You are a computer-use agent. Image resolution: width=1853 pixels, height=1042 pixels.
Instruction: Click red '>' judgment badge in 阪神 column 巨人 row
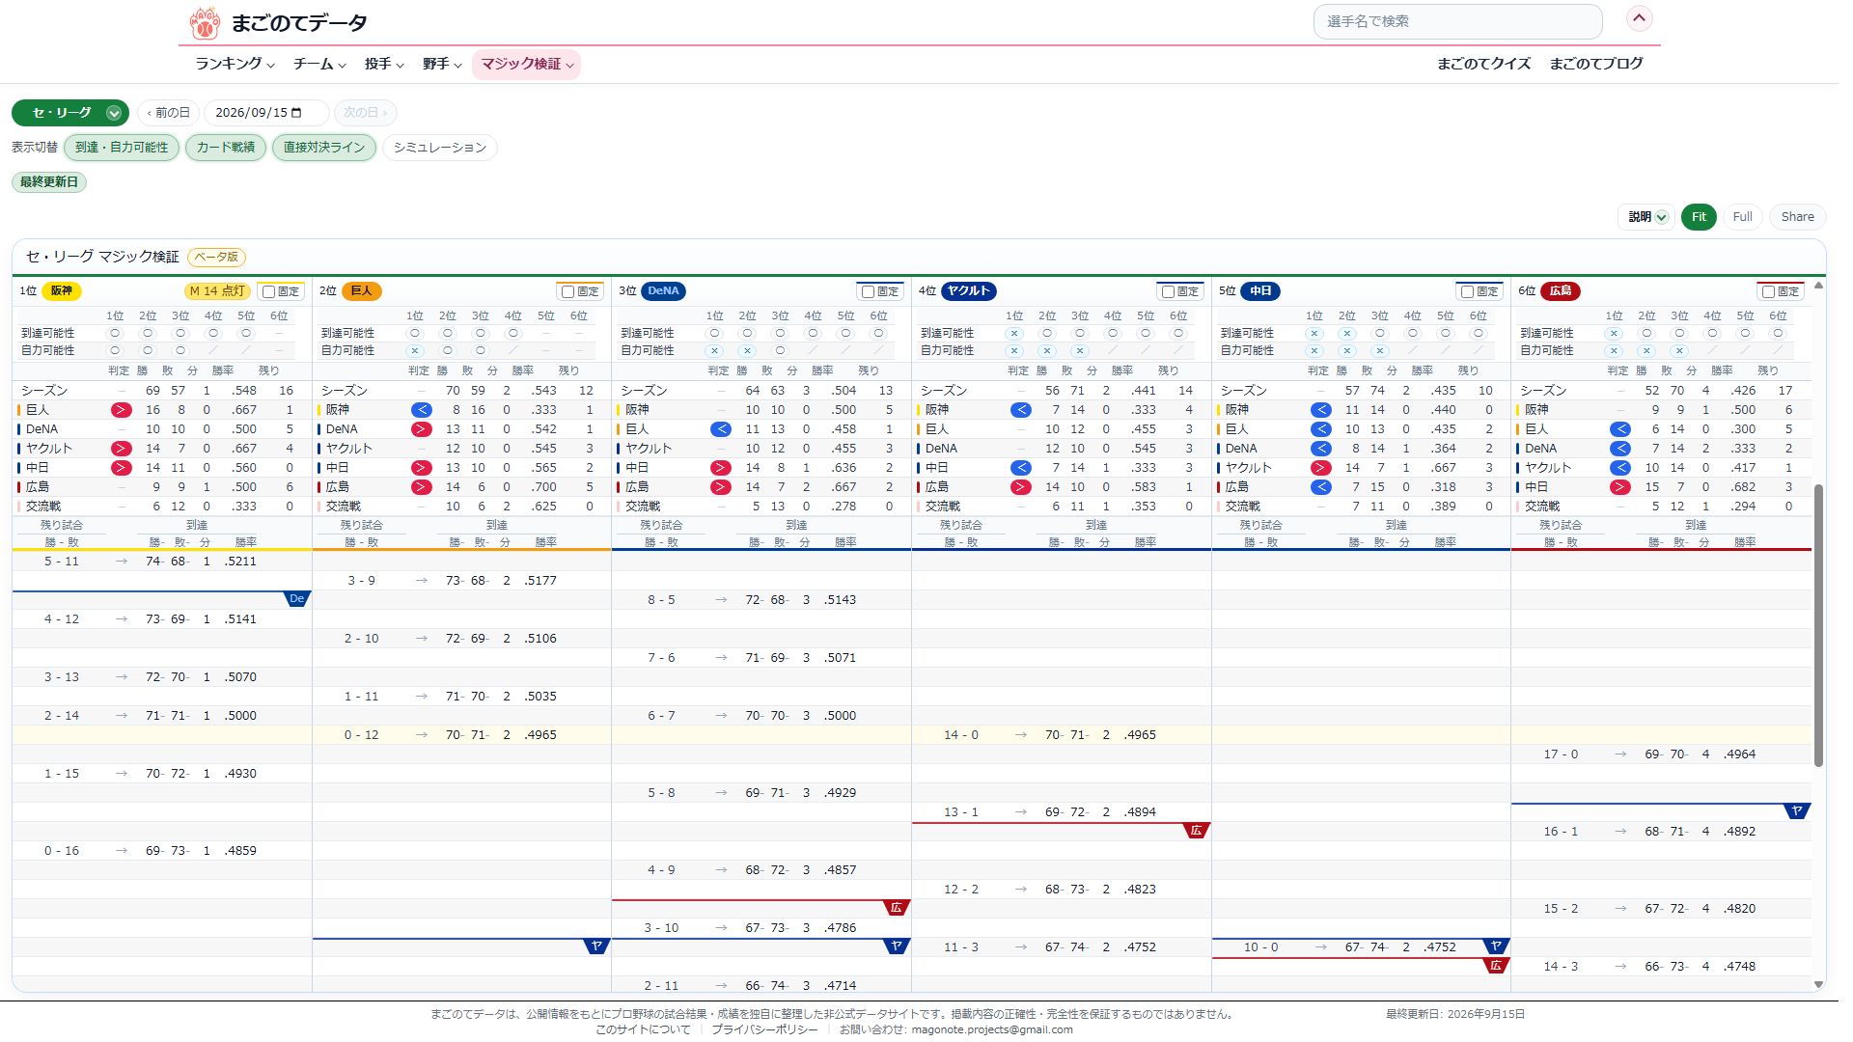point(121,410)
